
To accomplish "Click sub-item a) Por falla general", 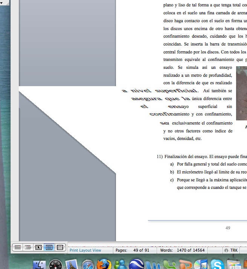I will [208, 164].
